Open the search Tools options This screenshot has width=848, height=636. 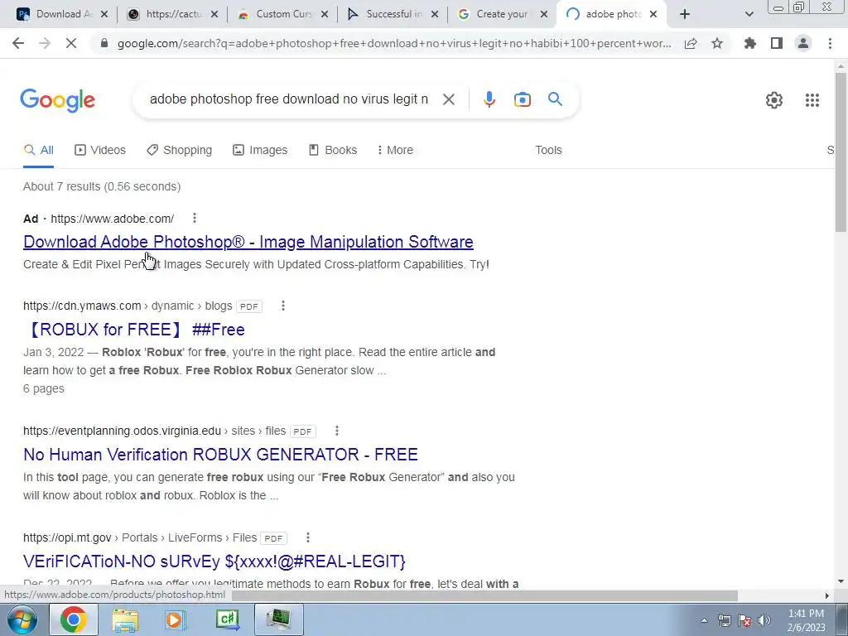tap(548, 151)
